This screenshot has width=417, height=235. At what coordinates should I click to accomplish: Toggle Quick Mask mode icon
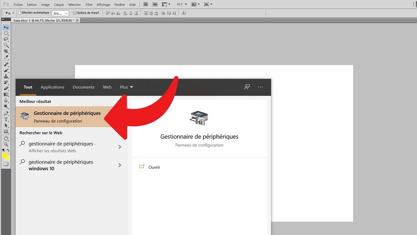[x=6, y=164]
